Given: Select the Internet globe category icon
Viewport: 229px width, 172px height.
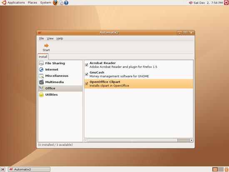Looking at the screenshot, I should coord(41,70).
